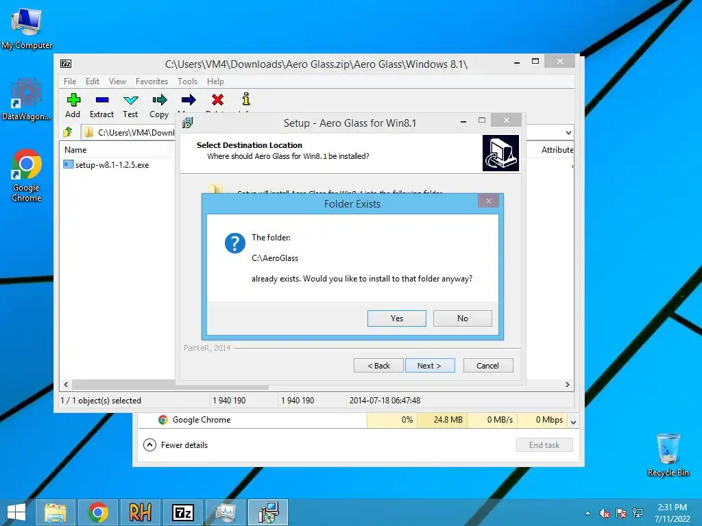Click the Back button in Setup

[378, 366]
